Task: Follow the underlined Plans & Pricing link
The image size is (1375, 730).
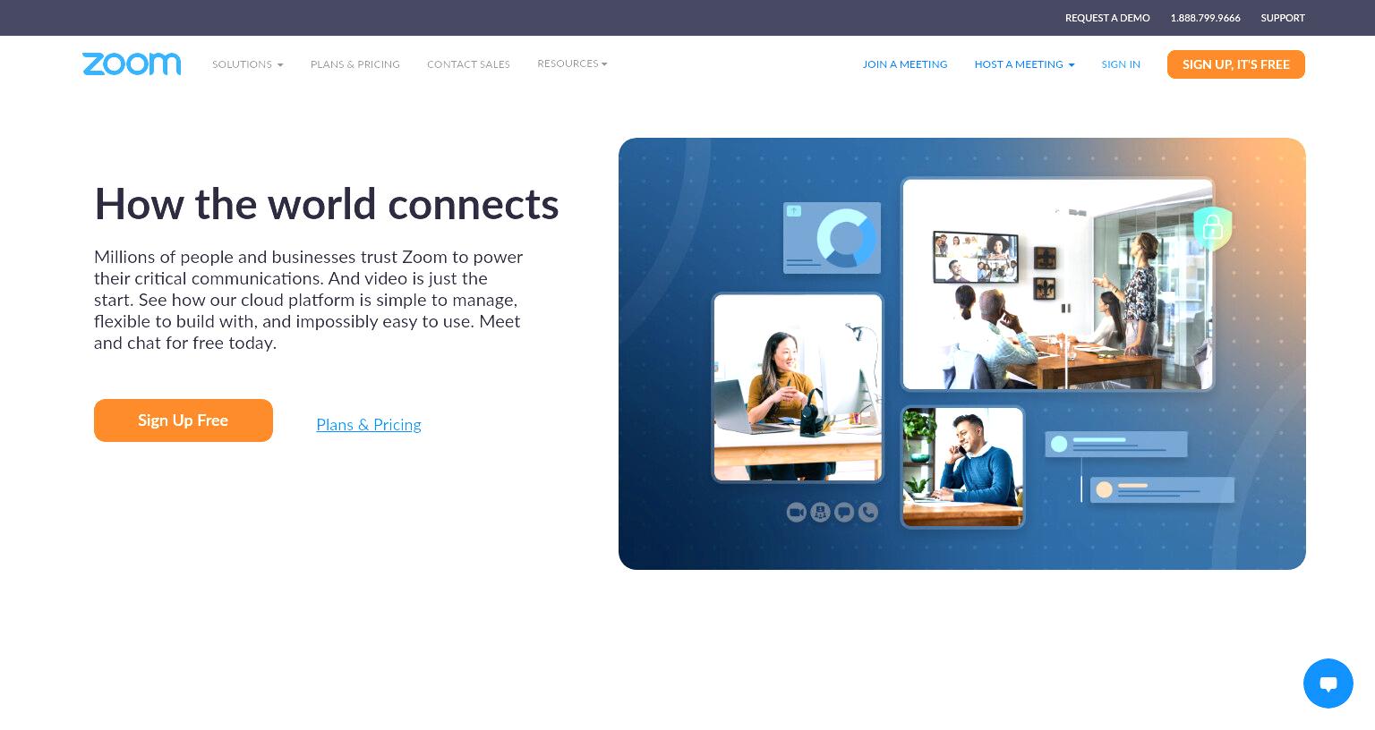Action: [369, 425]
